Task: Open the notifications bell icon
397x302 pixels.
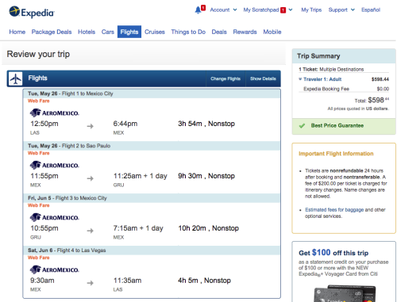Action: (x=198, y=10)
